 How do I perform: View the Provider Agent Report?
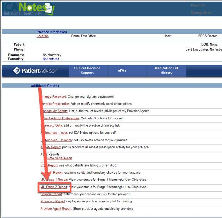(56, 209)
